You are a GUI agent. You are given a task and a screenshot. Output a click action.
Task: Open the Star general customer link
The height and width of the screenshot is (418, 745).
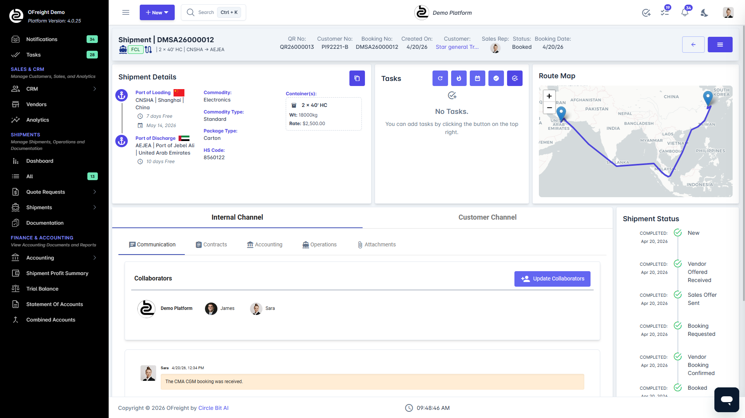(x=457, y=47)
